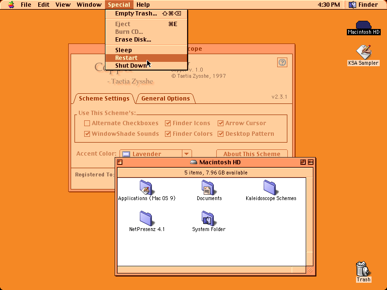The image size is (387, 290).
Task: Select the NetPresenz 4.1 folder
Action: (x=146, y=218)
